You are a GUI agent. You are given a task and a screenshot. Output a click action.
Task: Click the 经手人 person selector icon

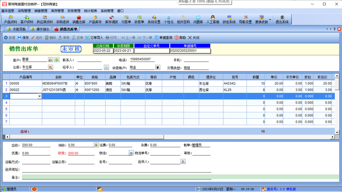click(x=106, y=67)
